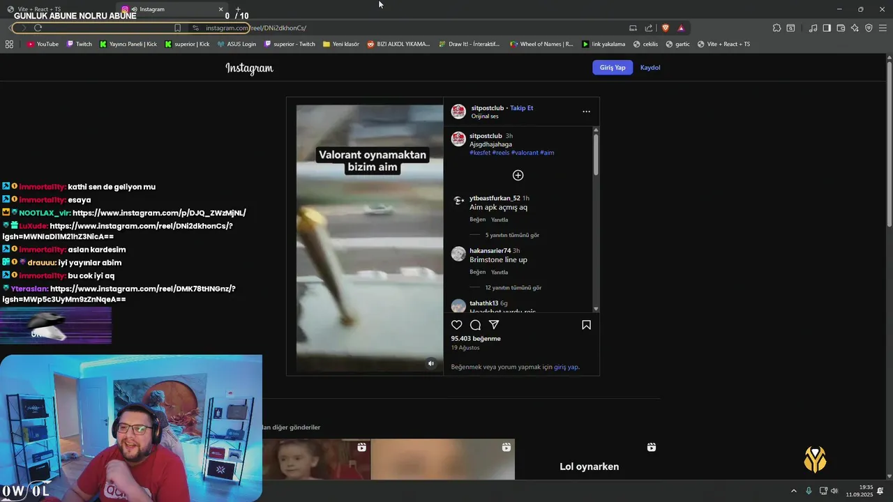The height and width of the screenshot is (502, 893).
Task: Open the little girl reel thumbnail
Action: 317,459
